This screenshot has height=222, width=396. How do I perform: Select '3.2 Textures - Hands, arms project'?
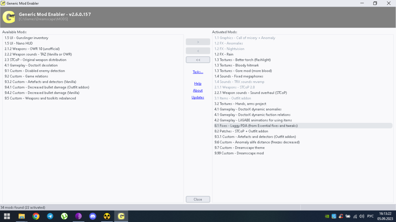240,104
